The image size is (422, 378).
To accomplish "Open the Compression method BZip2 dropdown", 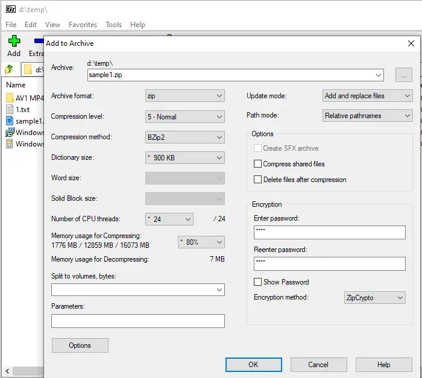I will point(185,137).
